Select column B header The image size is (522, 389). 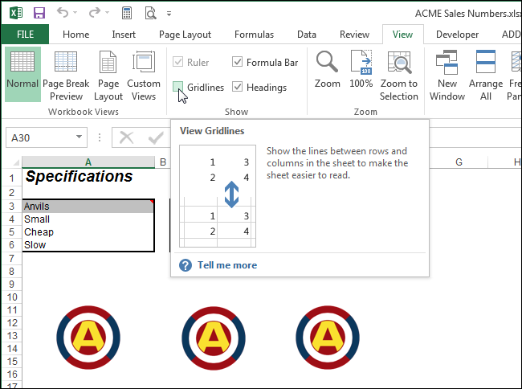tap(163, 162)
